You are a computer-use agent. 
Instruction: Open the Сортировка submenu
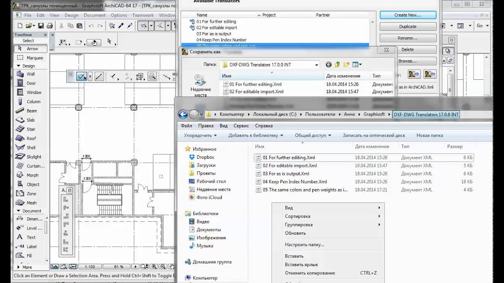coord(328,216)
